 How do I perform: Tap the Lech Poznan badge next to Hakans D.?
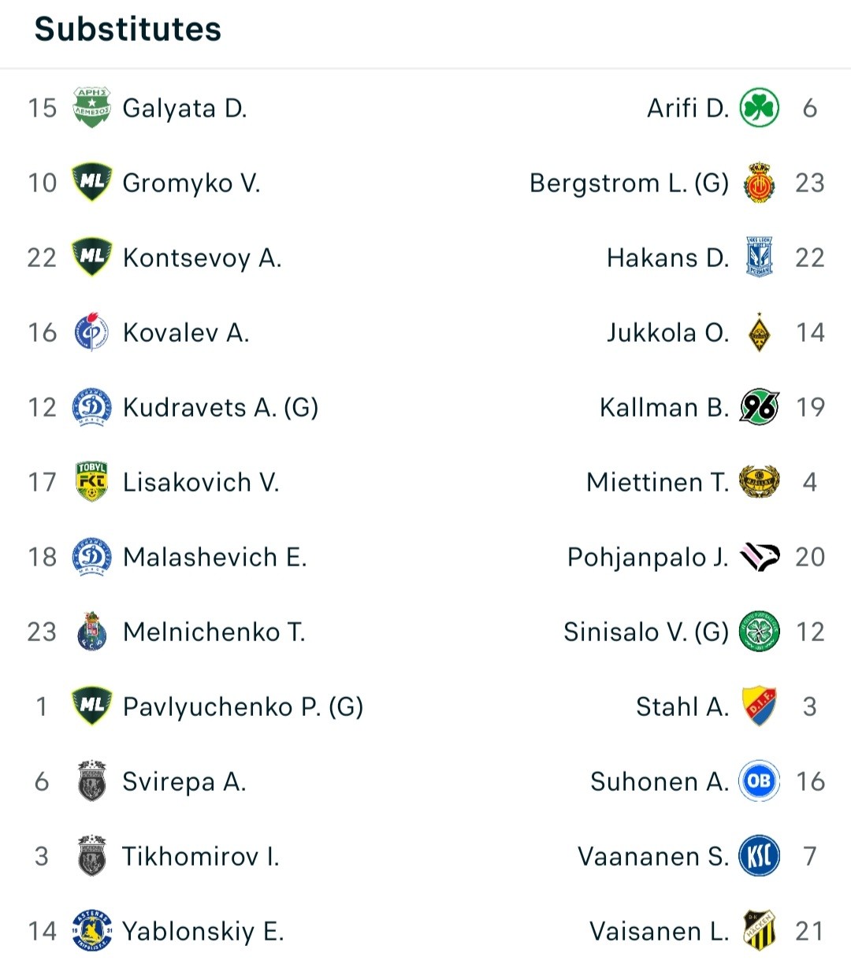tap(760, 258)
